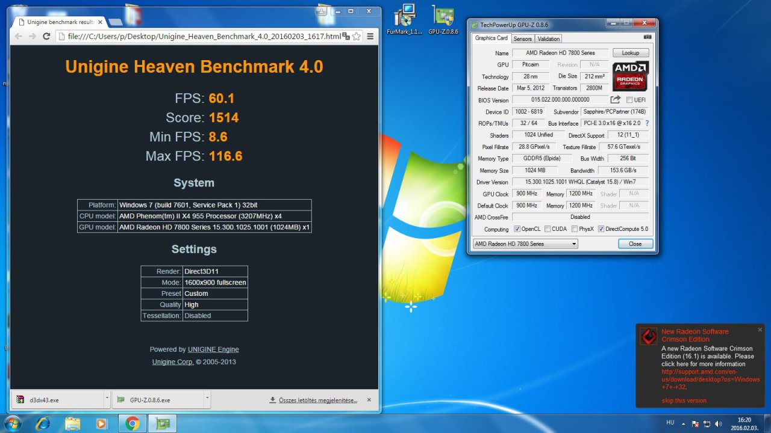Screen dimensions: 771x433
Task: Open the network tray icon
Action: [x=706, y=424]
